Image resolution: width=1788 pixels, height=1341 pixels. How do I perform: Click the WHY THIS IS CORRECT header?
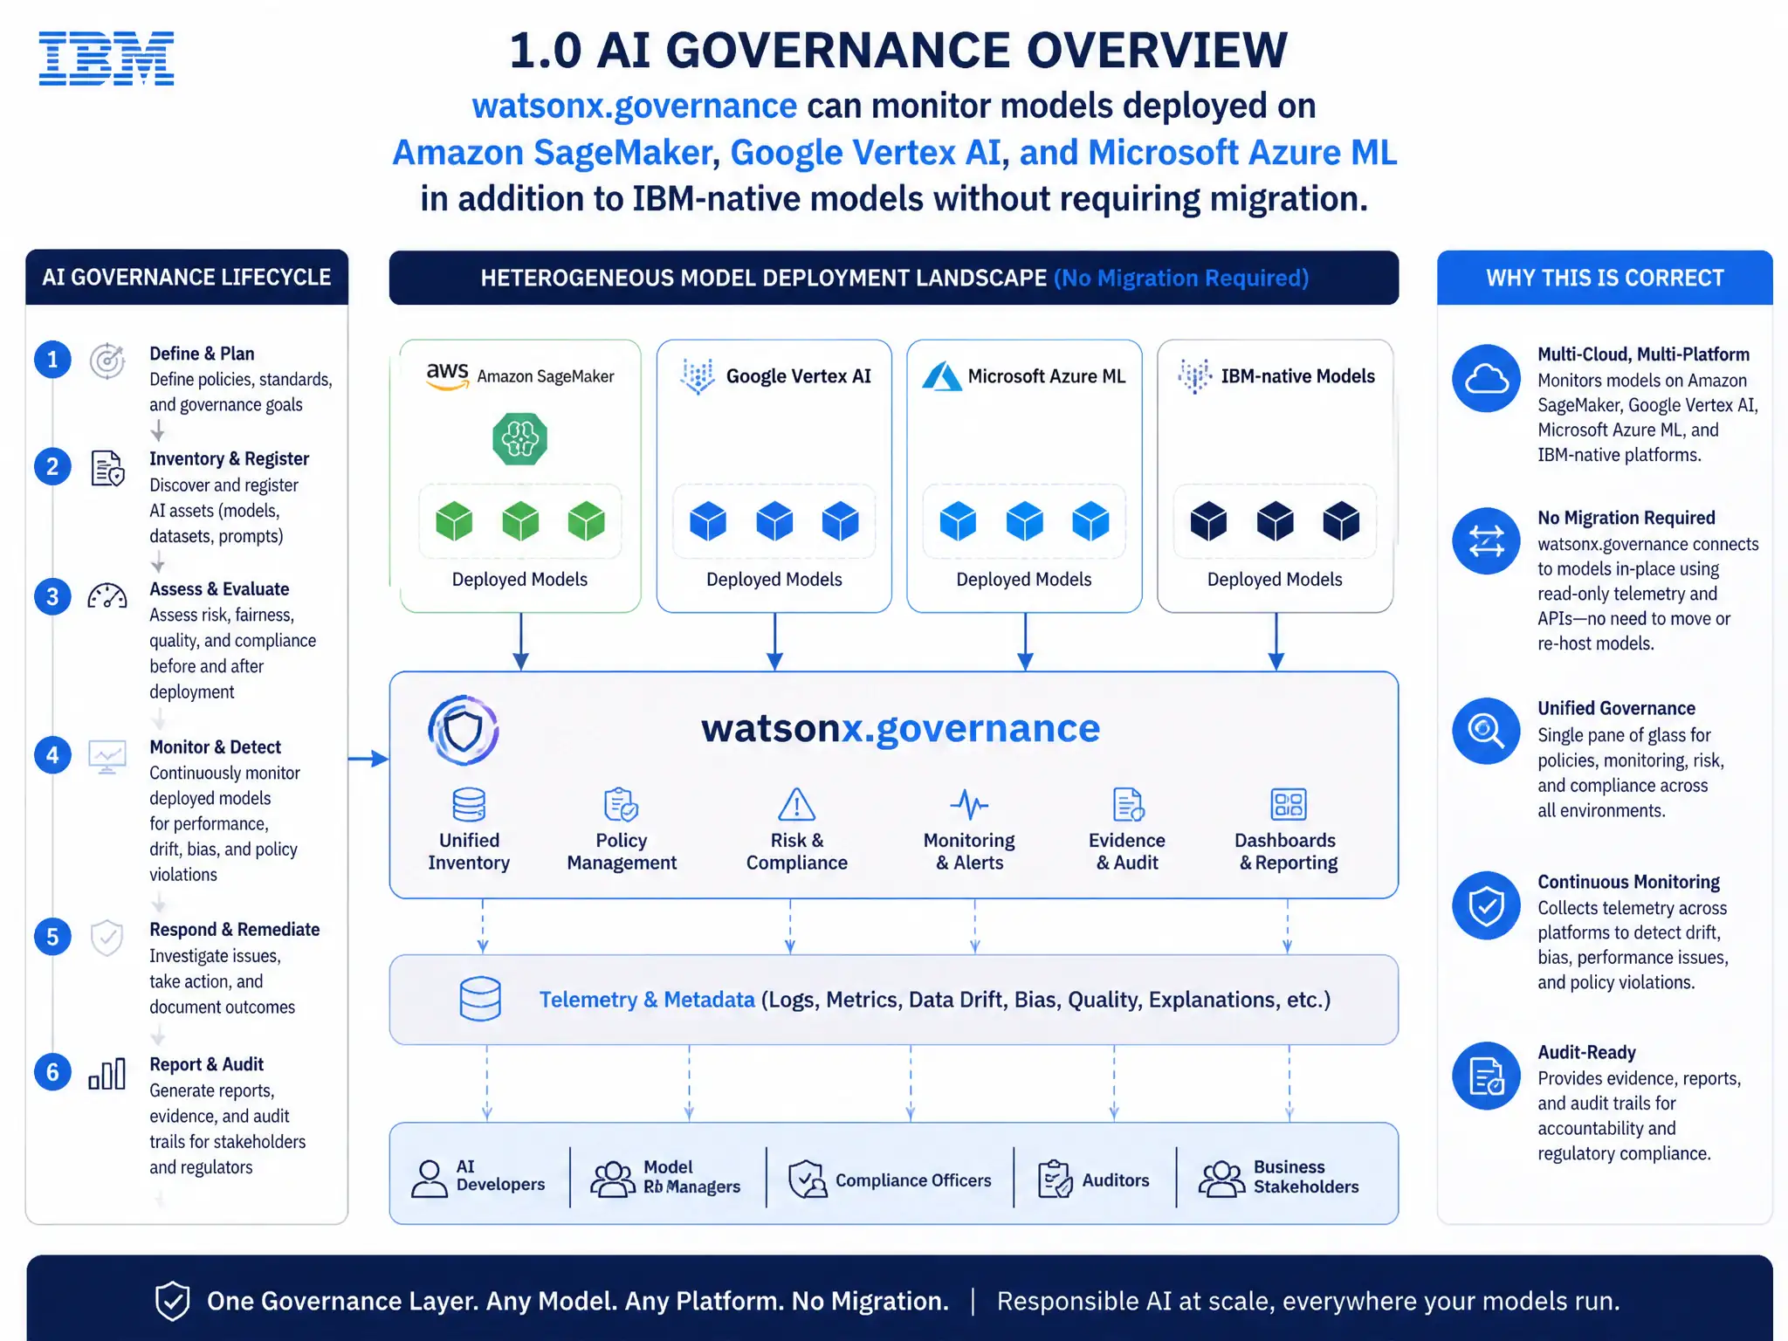(1605, 278)
